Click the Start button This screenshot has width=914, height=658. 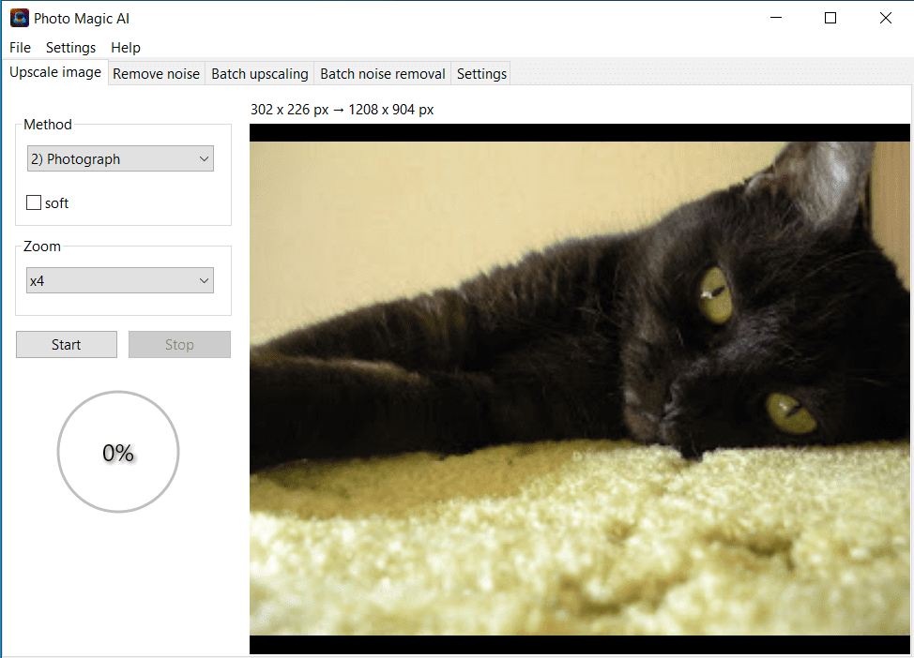pyautogui.click(x=67, y=345)
